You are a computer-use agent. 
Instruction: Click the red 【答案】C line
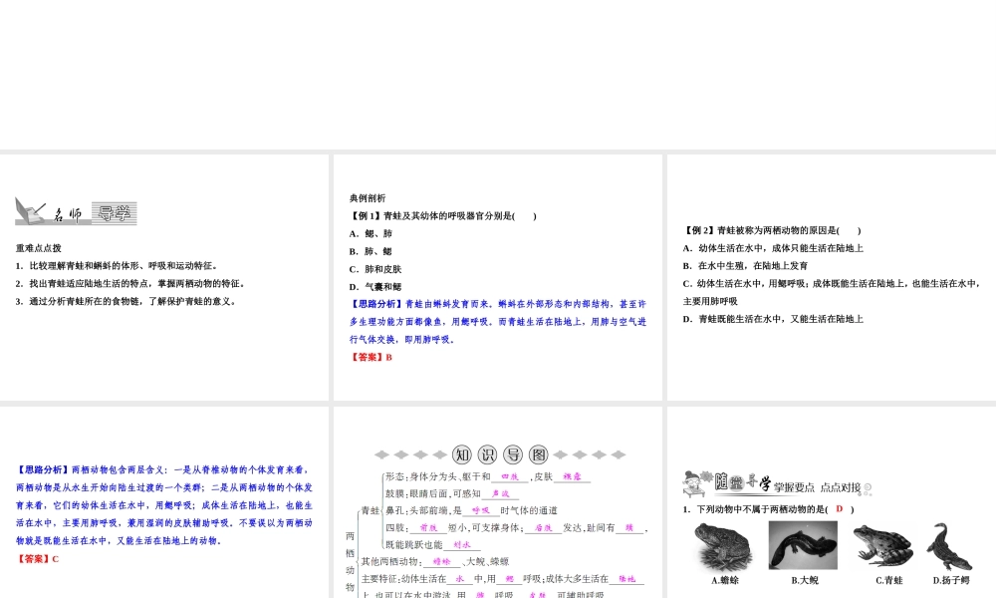click(x=38, y=559)
